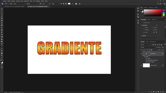Collapse effects list on the GRADIENTE layer
The width and height of the screenshot is (166, 93).
(164, 54)
